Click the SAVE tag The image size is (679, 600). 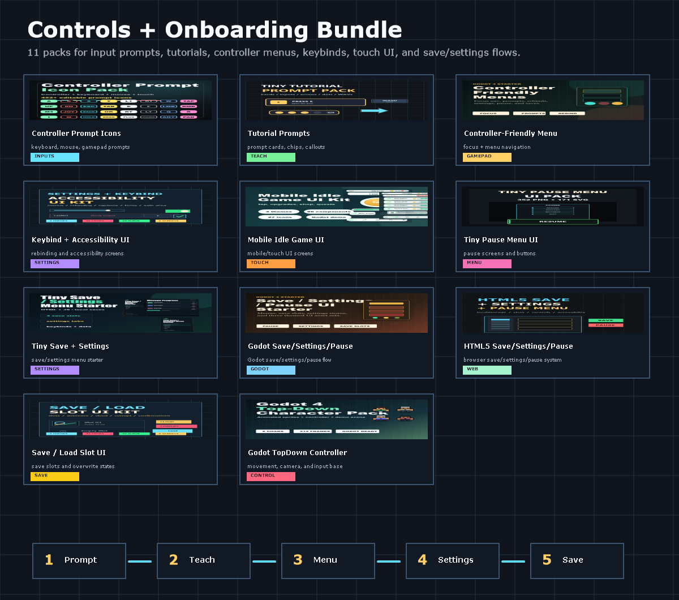[55, 477]
